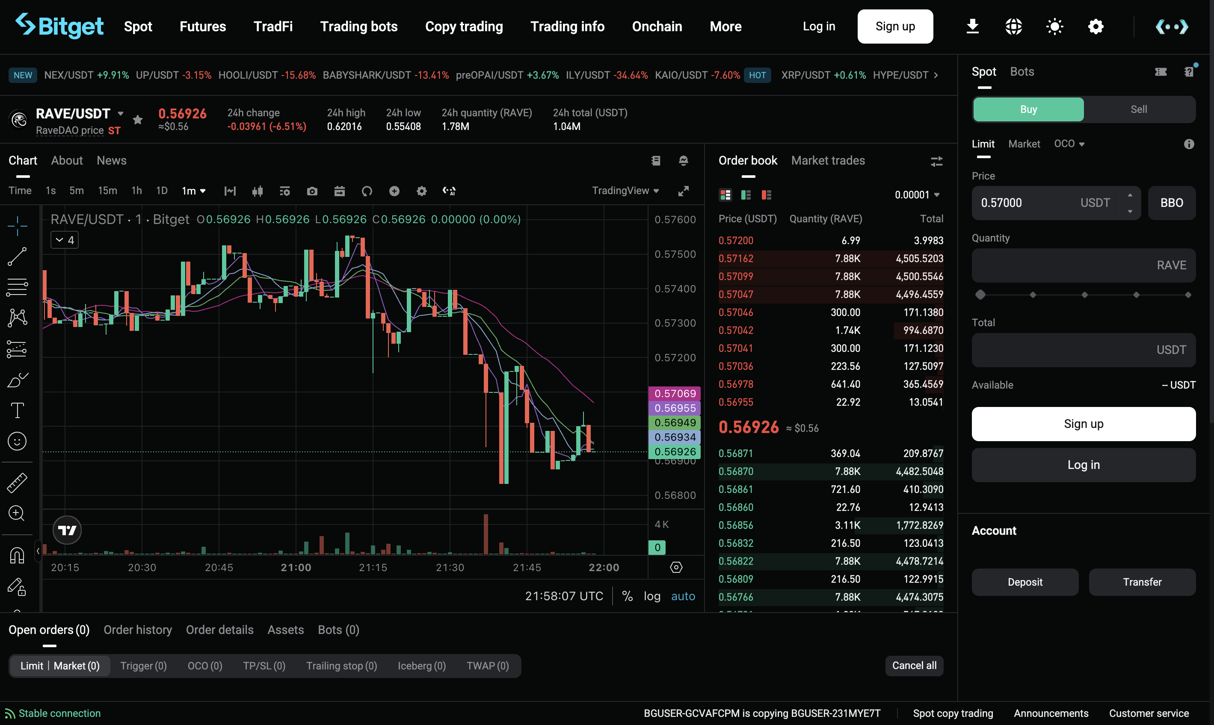Open the language globe icon

click(x=1014, y=27)
